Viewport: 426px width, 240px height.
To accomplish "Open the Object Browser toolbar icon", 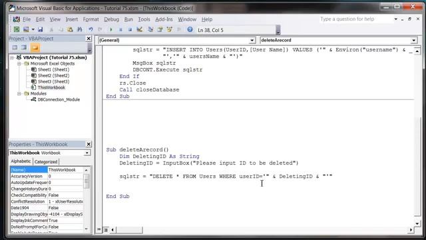I will 170,29.
